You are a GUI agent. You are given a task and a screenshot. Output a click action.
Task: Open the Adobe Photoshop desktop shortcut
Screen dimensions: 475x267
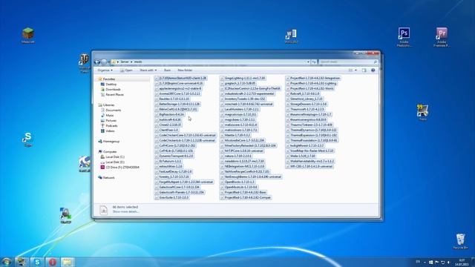tap(404, 37)
